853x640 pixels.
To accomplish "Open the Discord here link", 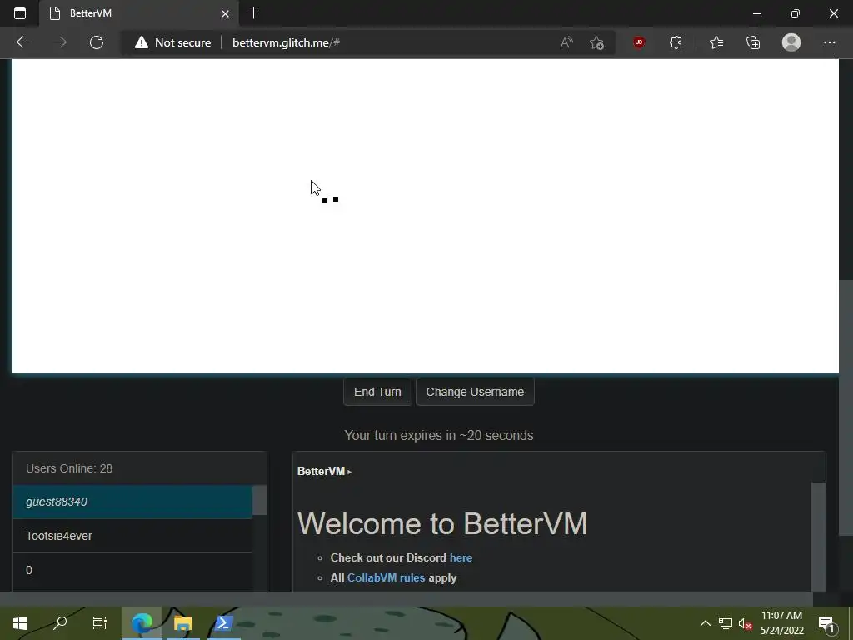I will point(461,557).
